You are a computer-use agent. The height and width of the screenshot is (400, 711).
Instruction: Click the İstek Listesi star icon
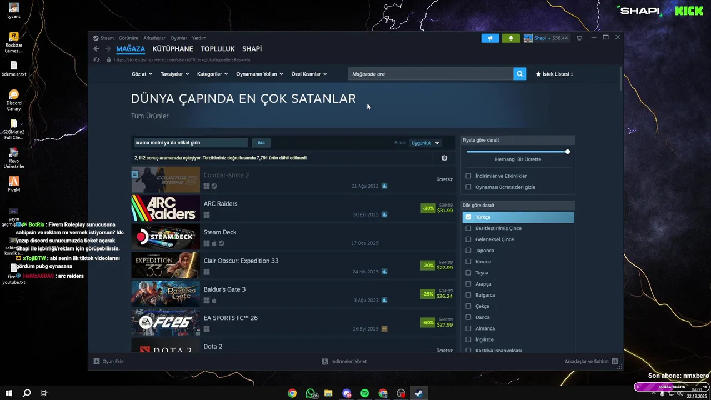click(x=538, y=74)
